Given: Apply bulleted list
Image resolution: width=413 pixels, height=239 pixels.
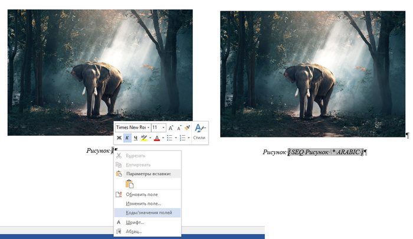Looking at the screenshot, I should 170,138.
